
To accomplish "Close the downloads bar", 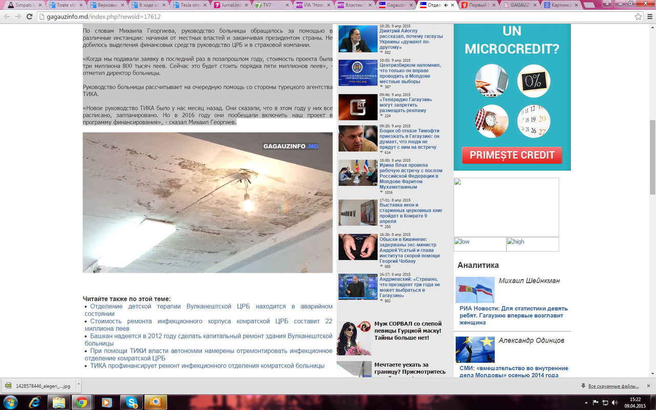I will 649,385.
